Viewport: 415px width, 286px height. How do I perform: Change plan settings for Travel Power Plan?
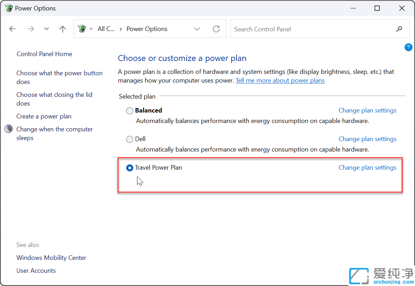(367, 168)
